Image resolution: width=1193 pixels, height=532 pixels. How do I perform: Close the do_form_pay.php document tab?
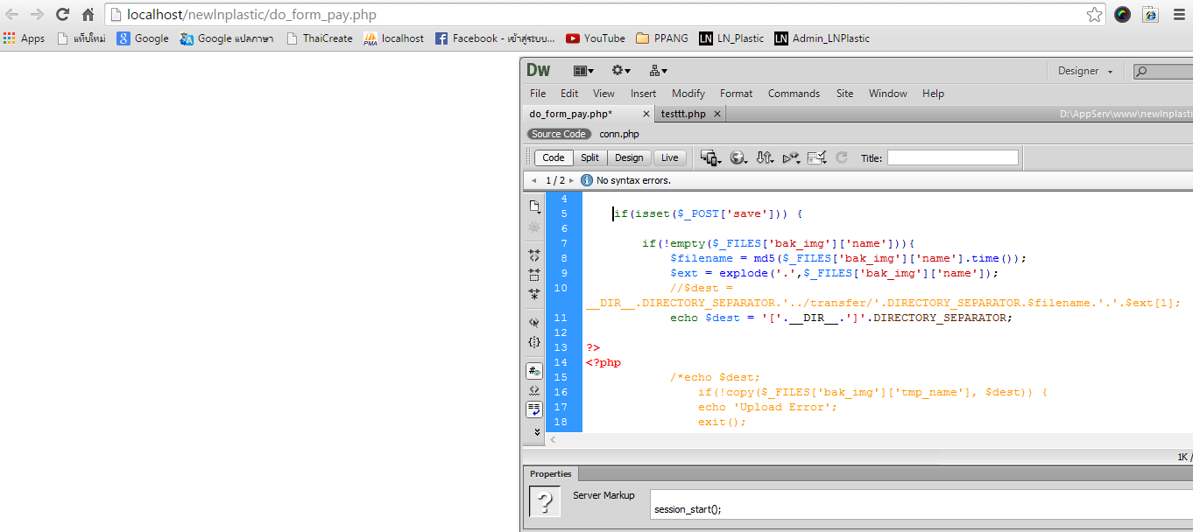tap(646, 114)
